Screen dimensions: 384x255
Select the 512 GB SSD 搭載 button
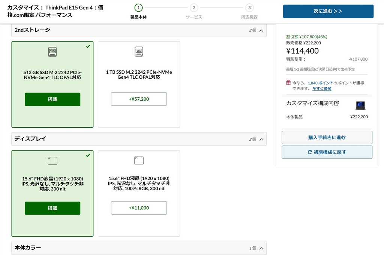tap(52, 99)
